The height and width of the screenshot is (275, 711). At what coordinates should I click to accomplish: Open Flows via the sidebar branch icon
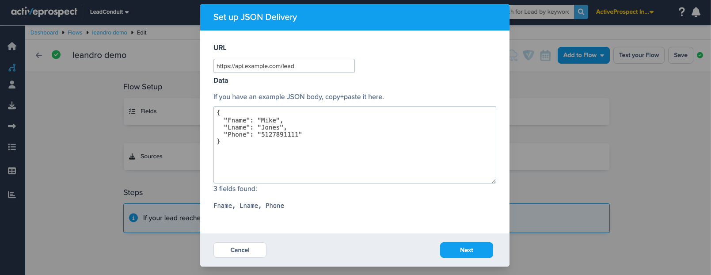point(12,68)
